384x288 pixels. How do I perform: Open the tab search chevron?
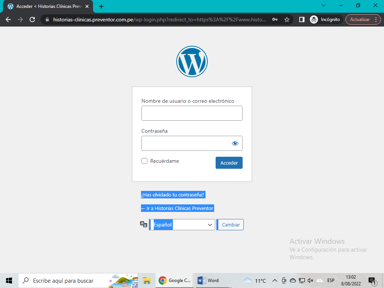coord(324,5)
